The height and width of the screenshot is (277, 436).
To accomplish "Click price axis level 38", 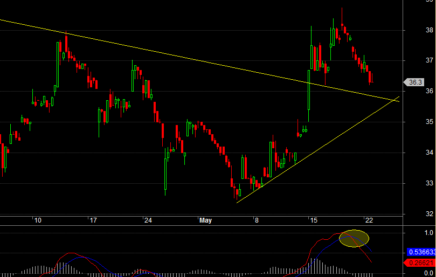I will (x=430, y=30).
